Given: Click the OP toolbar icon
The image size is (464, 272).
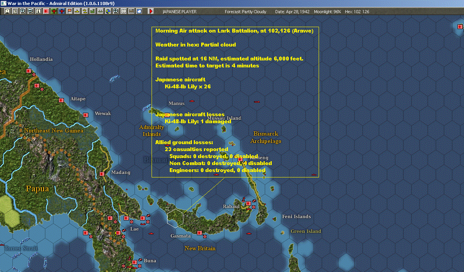Looking at the screenshot, I should click(x=123, y=11).
